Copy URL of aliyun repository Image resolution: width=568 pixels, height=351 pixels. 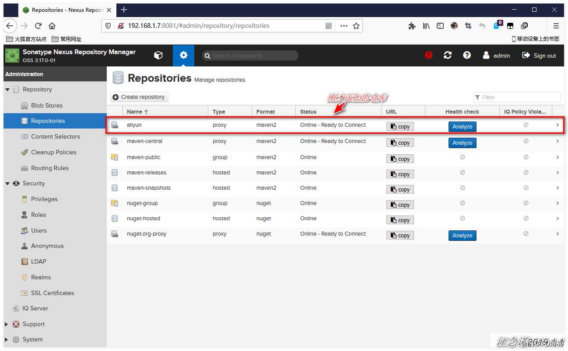pos(400,126)
